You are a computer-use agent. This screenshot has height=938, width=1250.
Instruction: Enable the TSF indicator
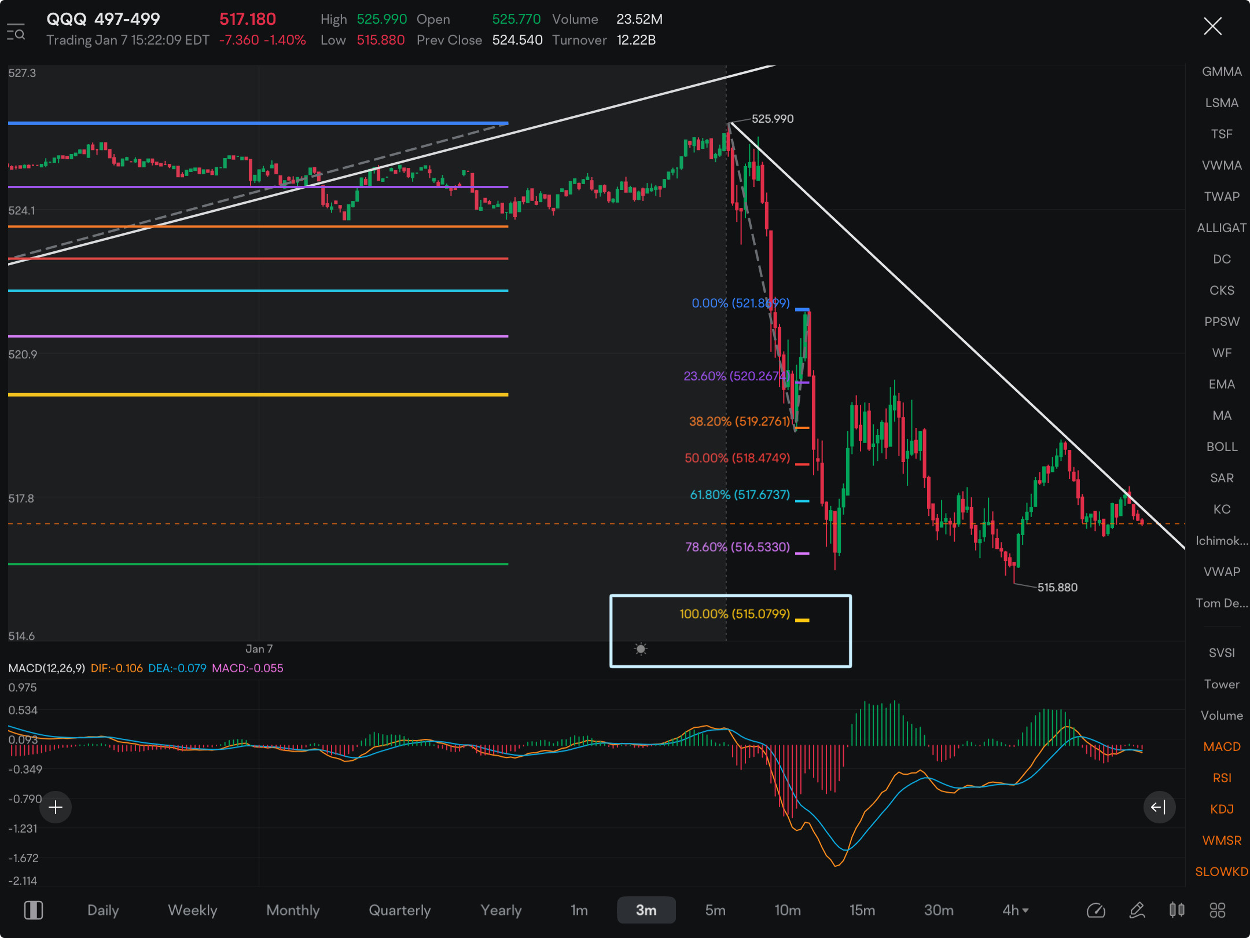1222,134
